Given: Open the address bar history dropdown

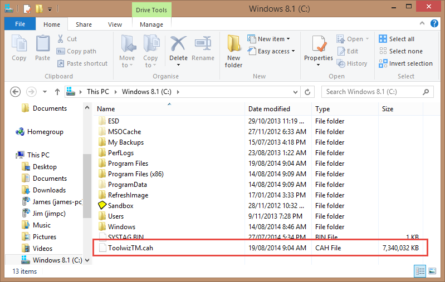Looking at the screenshot, I should tap(295, 92).
